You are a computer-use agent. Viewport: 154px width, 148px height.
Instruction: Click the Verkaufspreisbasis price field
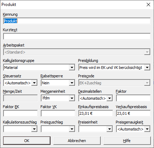click(x=133, y=113)
